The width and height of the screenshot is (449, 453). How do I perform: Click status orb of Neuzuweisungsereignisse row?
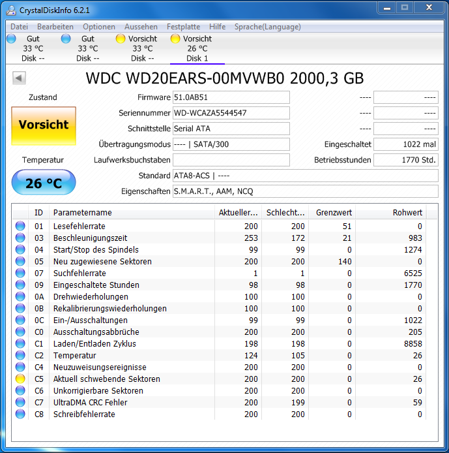click(x=20, y=367)
